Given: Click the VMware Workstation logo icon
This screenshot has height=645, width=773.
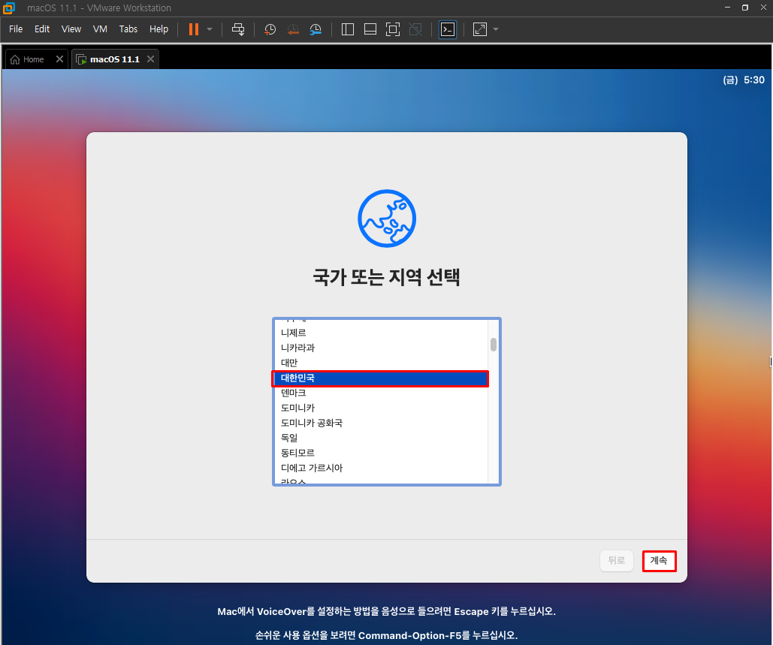Looking at the screenshot, I should tap(9, 8).
